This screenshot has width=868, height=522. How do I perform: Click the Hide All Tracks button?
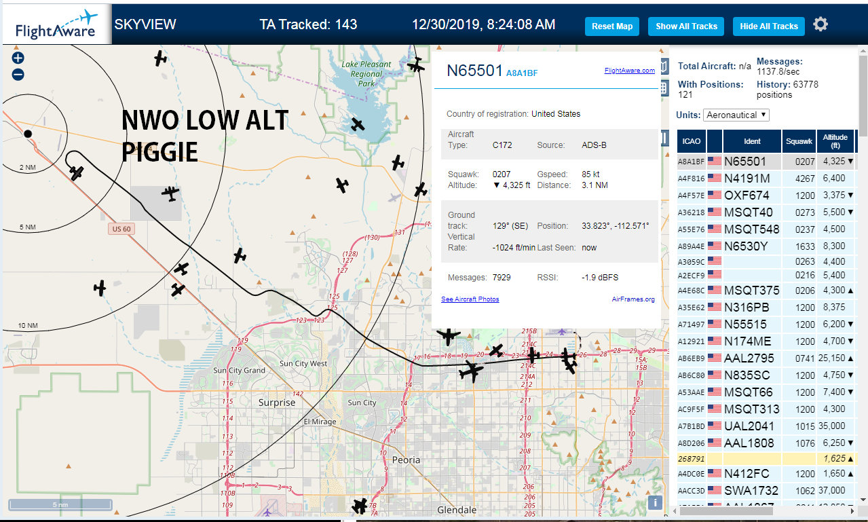pyautogui.click(x=769, y=26)
